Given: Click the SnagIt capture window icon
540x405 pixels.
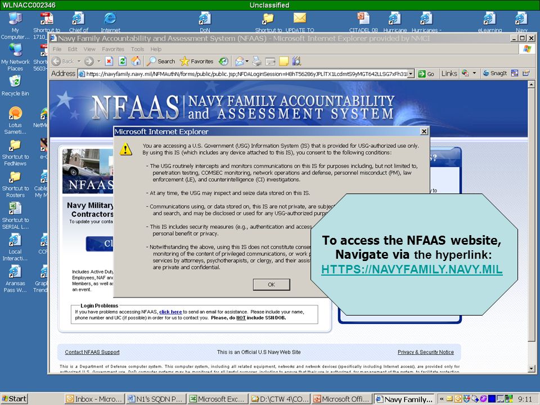Looking at the screenshot, I should [x=515, y=73].
